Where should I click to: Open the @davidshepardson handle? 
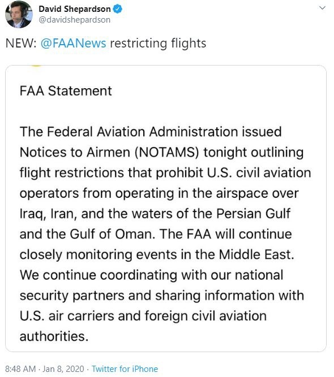tap(74, 20)
